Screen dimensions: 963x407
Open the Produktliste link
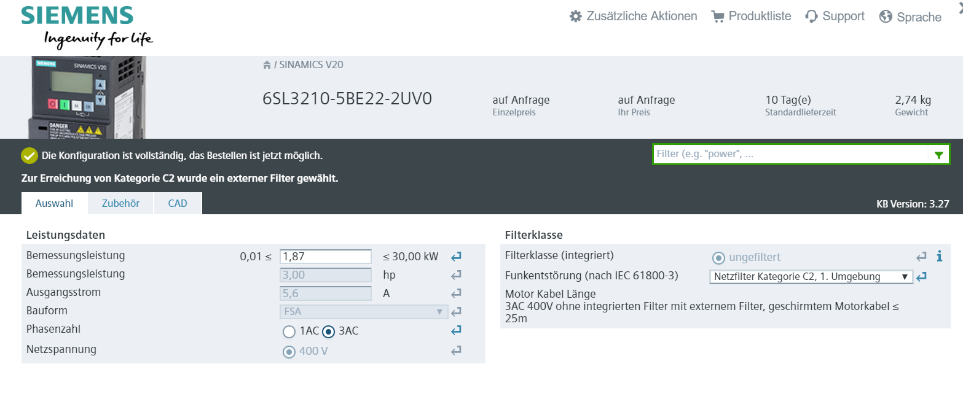point(751,17)
